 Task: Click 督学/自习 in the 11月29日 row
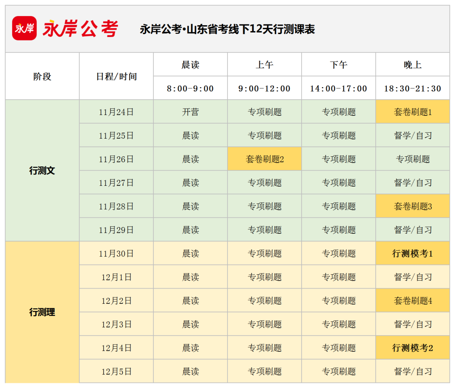pyautogui.click(x=412, y=230)
